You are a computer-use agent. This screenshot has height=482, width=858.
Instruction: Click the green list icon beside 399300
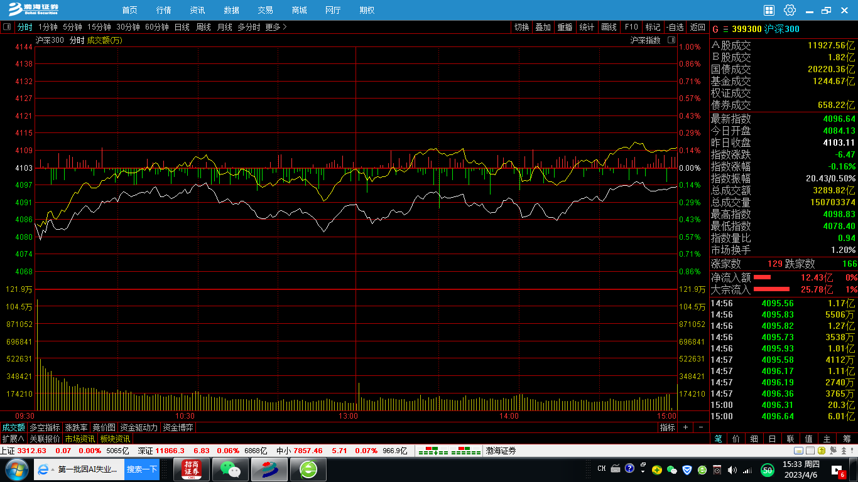click(x=725, y=29)
